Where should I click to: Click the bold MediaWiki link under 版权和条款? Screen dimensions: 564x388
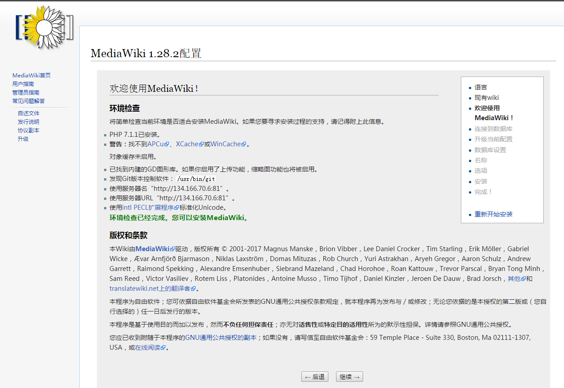tap(155, 249)
